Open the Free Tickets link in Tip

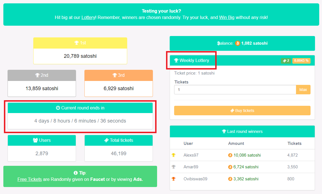pos(30,179)
